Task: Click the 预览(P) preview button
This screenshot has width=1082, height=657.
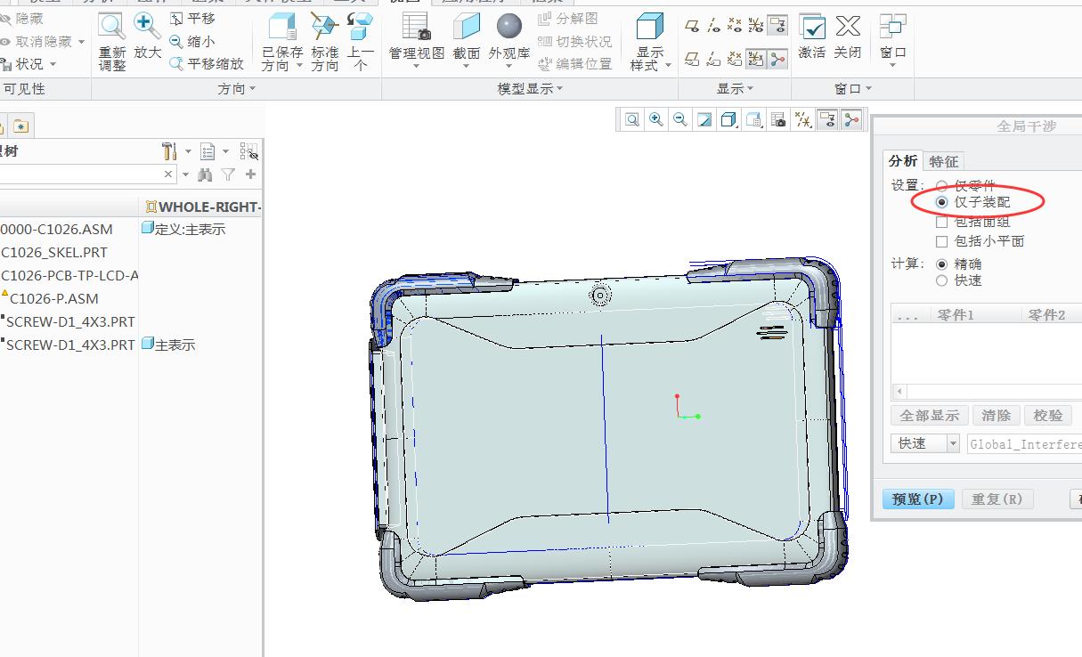Action: [917, 499]
